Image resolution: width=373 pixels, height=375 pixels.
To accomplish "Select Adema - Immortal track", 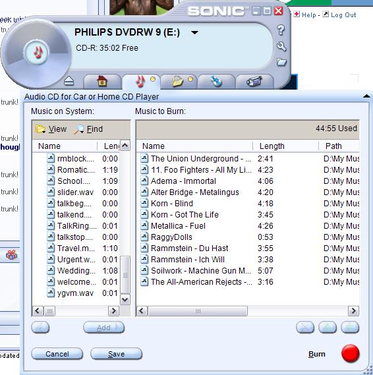I will [248, 181].
